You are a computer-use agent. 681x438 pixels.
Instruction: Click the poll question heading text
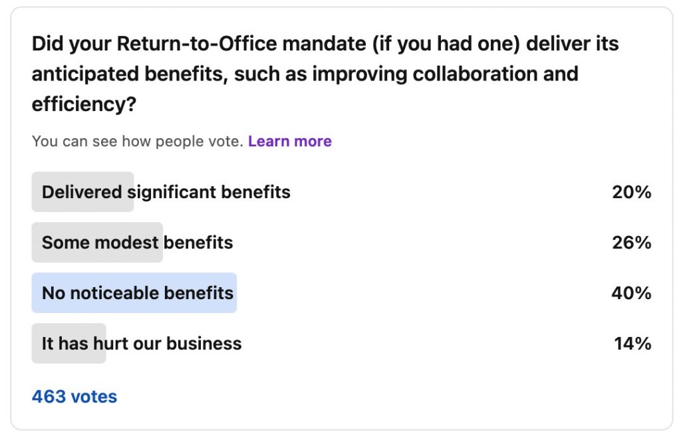click(325, 74)
